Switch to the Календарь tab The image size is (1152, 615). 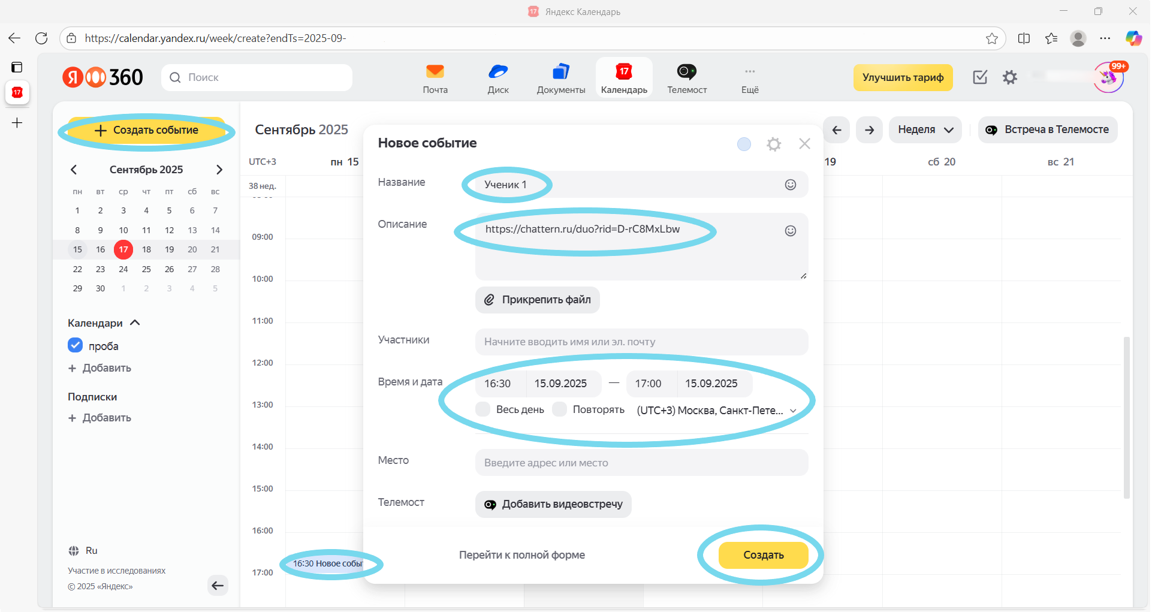click(624, 78)
